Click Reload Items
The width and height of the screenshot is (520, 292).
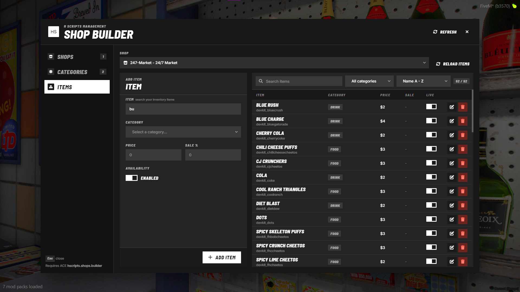(x=453, y=64)
